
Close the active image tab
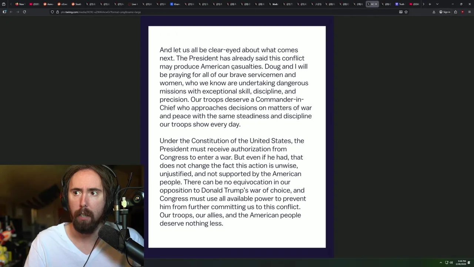(376, 4)
